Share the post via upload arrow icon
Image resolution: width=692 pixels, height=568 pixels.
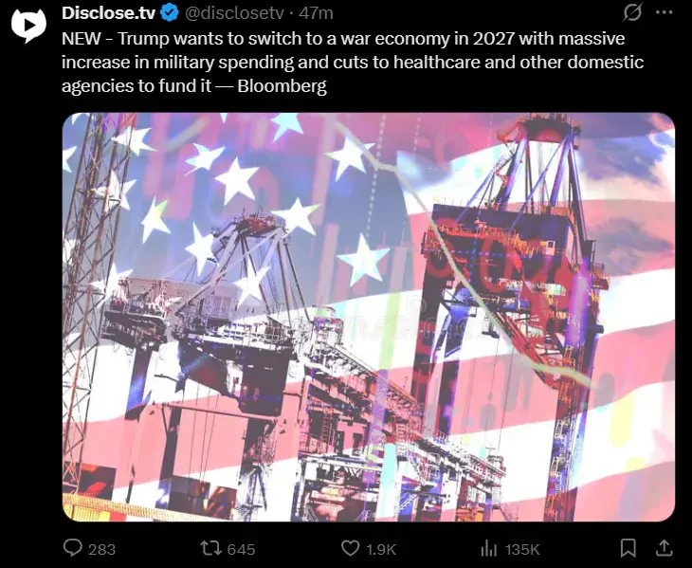tap(665, 549)
